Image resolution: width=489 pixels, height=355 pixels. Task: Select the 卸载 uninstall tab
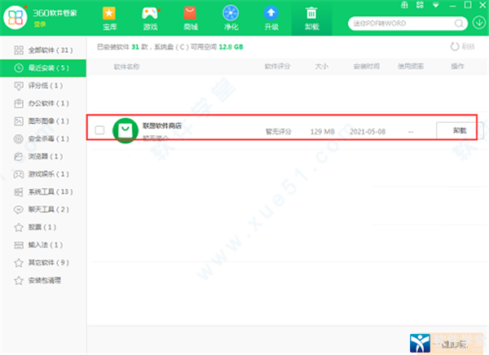pyautogui.click(x=311, y=19)
